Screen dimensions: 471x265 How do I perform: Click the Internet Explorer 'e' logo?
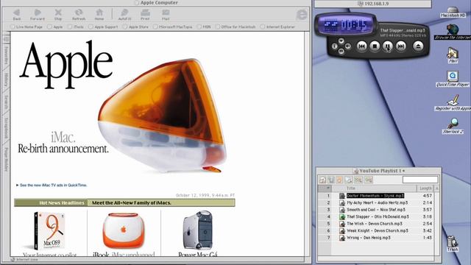(302, 15)
